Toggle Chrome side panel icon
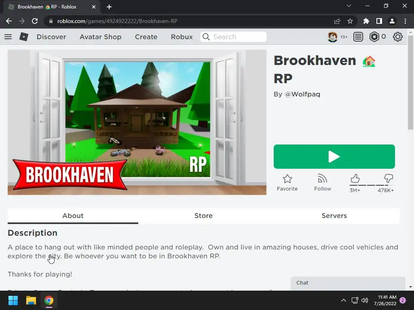 click(x=379, y=21)
